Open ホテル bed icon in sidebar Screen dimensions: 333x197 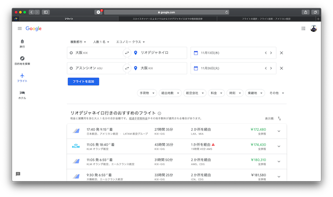[22, 95]
